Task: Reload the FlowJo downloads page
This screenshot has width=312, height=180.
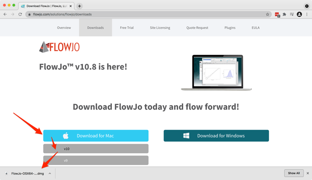Action: 20,14
